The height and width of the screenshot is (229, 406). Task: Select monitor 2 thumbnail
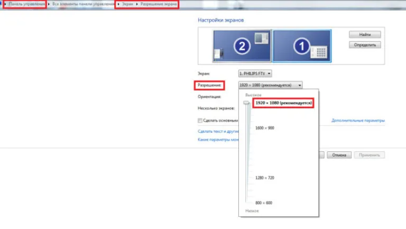pos(242,46)
